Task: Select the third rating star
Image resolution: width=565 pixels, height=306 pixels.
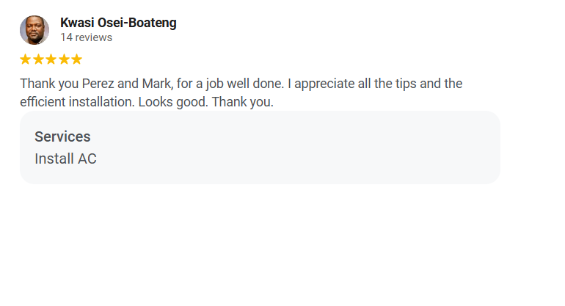Action: pyautogui.click(x=51, y=59)
